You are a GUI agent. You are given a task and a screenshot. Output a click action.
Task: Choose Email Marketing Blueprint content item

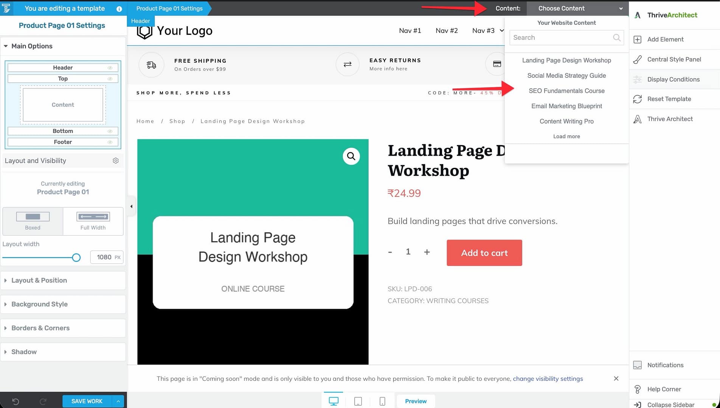pos(566,106)
